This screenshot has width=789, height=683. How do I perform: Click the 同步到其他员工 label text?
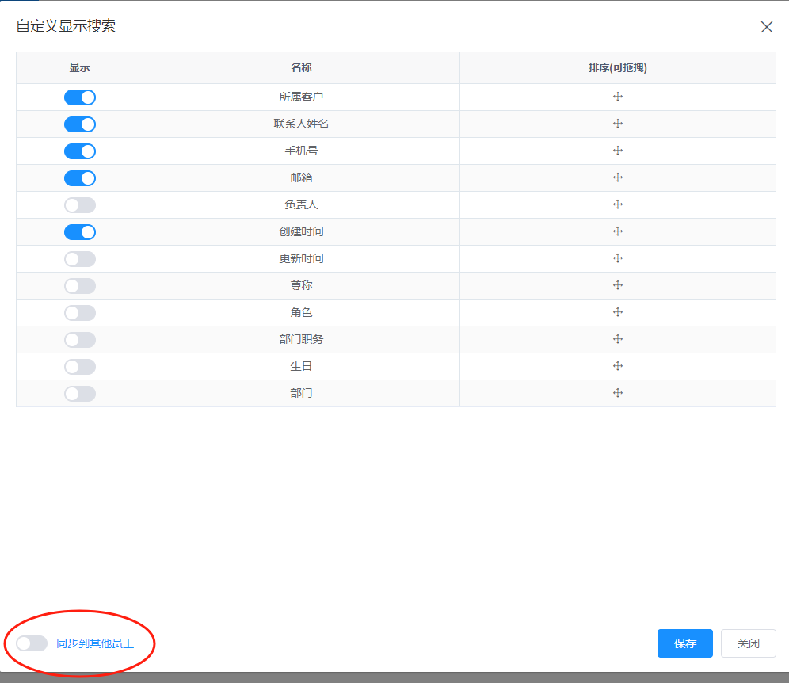[95, 643]
